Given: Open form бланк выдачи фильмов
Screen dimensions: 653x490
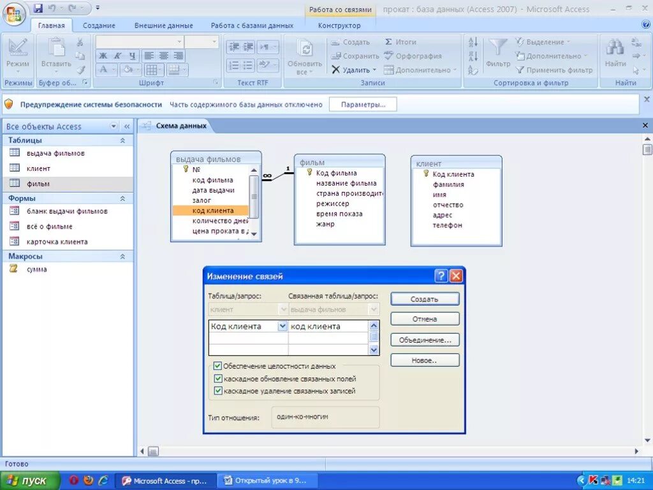Looking at the screenshot, I should 66,211.
